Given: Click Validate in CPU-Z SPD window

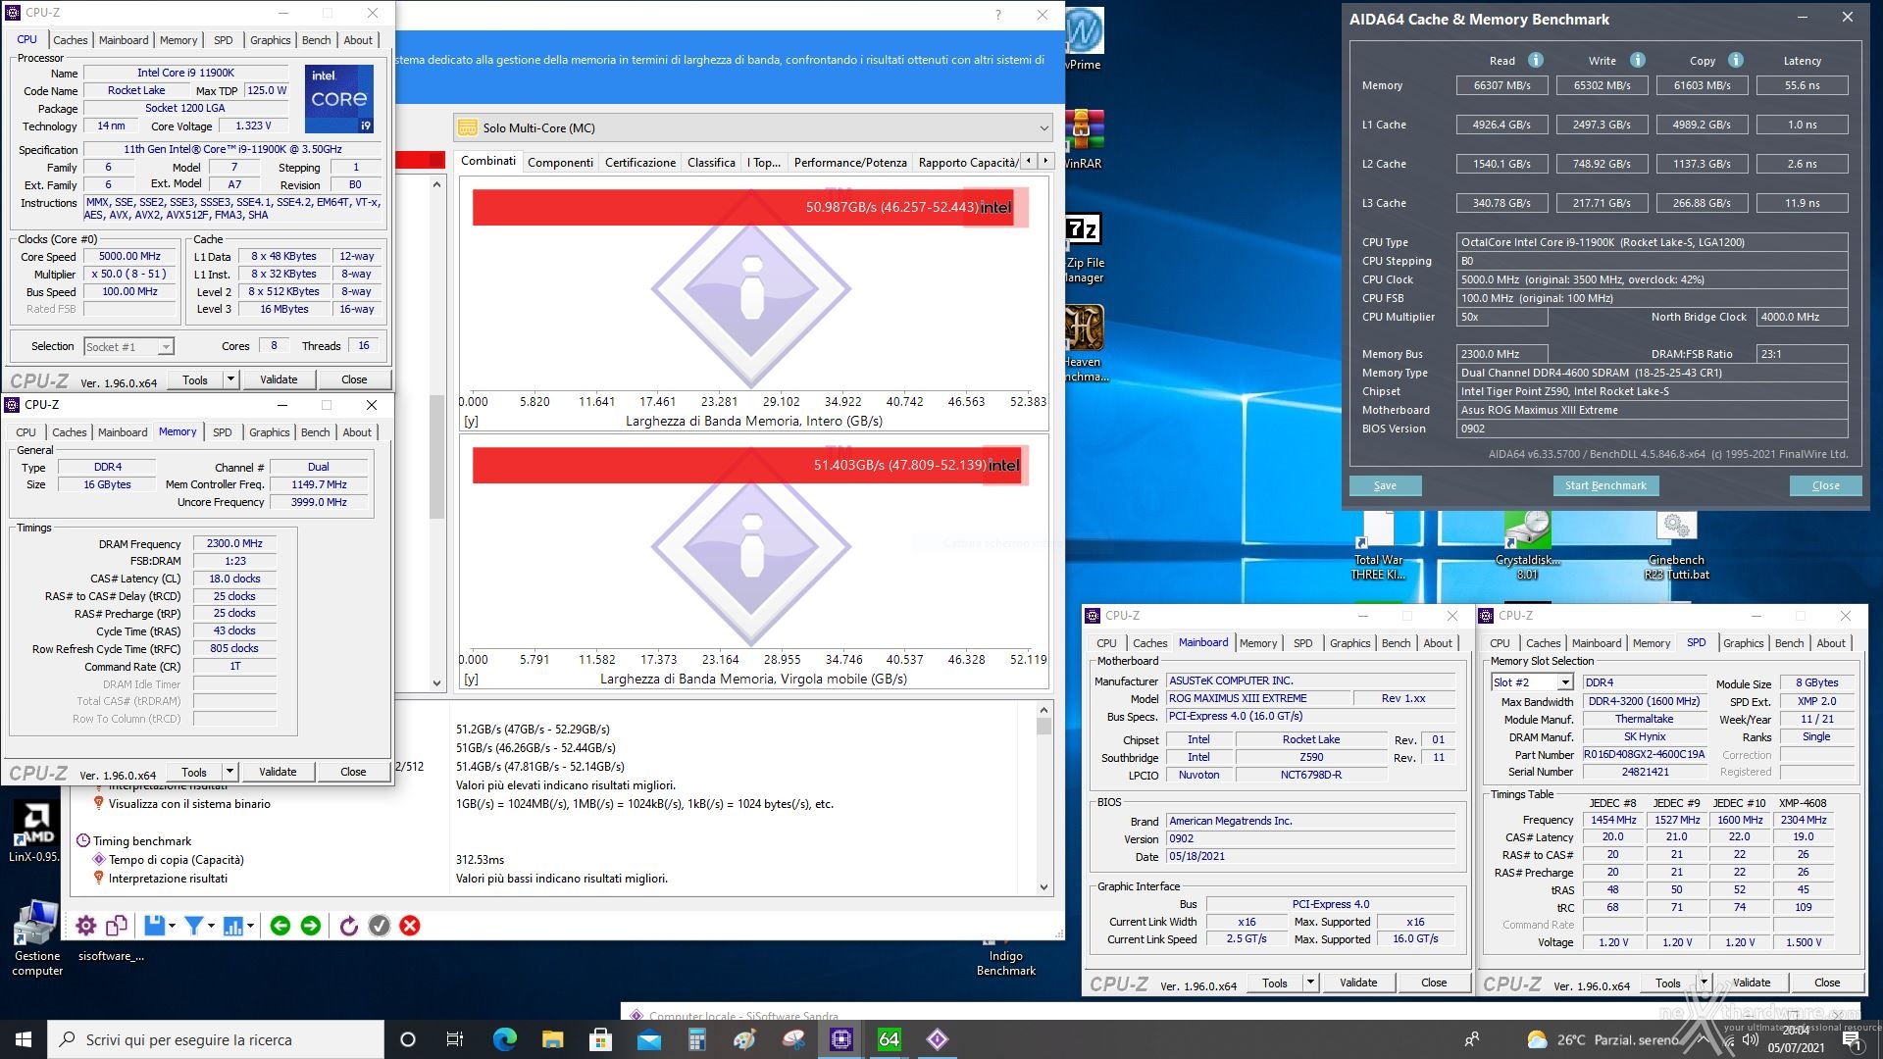Looking at the screenshot, I should point(1752,983).
